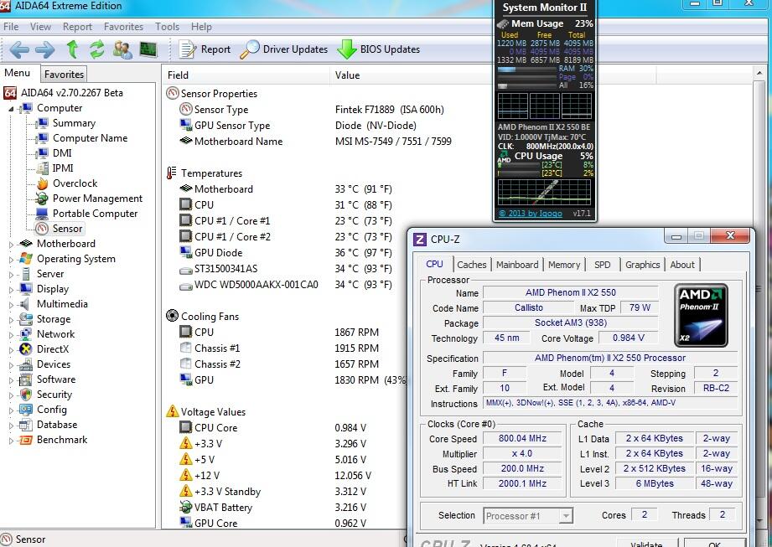Select Power Management icon in tree

43,199
